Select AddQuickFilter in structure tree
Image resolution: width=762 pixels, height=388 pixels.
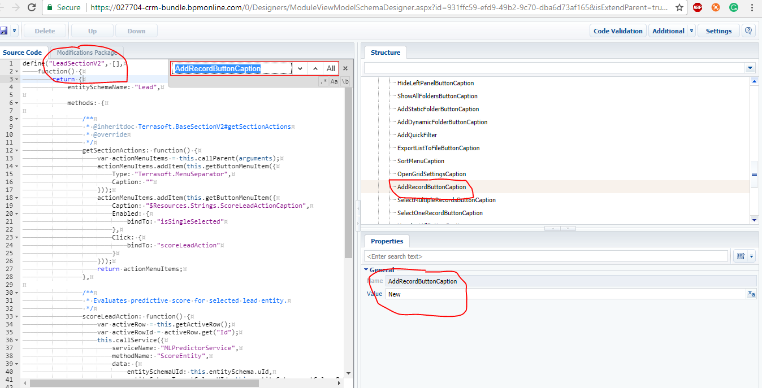point(417,135)
